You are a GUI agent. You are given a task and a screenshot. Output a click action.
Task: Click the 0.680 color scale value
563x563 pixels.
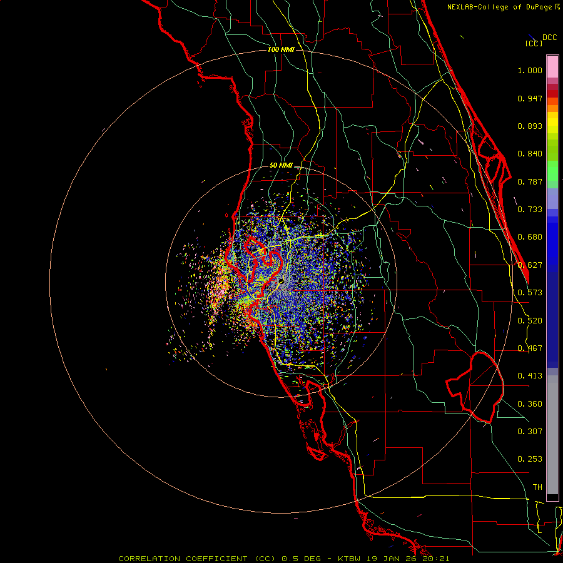(x=530, y=237)
